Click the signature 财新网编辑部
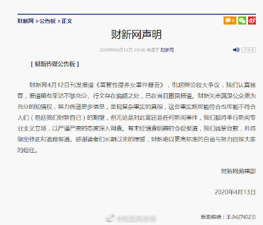 coord(238,171)
